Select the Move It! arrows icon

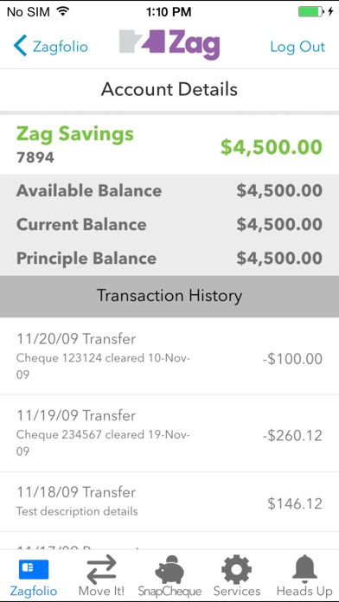[x=101, y=570]
